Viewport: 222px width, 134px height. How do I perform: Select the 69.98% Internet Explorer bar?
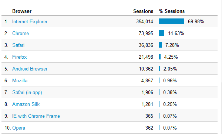pos(172,21)
